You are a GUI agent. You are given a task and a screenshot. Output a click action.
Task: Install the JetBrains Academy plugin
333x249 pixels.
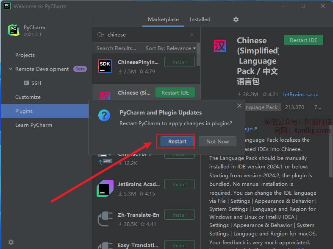(x=180, y=184)
